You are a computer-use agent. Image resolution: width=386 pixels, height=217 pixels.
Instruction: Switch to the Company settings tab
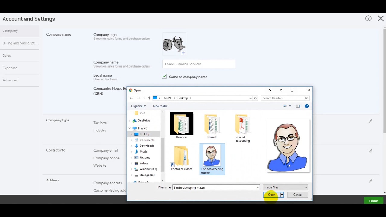[x=19, y=31]
